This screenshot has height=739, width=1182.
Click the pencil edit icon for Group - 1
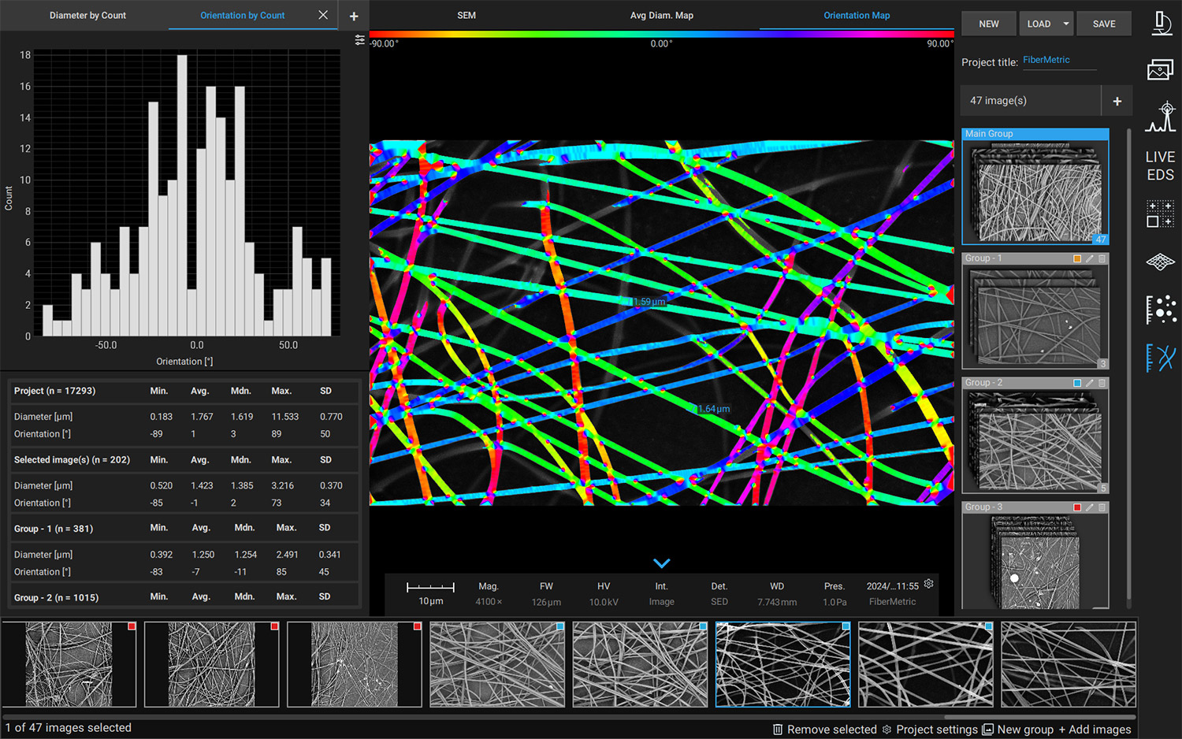(x=1090, y=258)
